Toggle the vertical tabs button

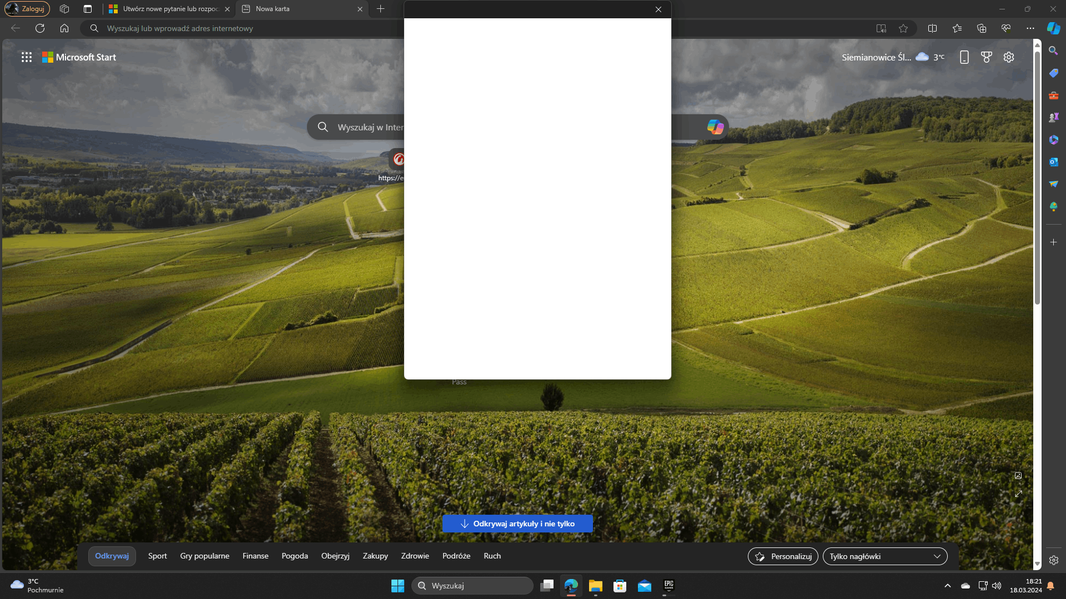click(88, 9)
